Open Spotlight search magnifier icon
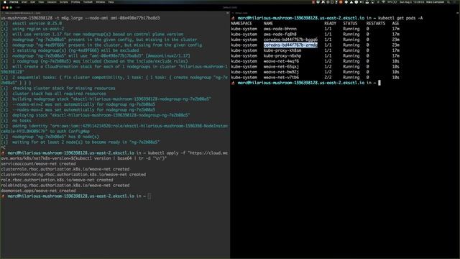 pyautogui.click(x=448, y=1)
